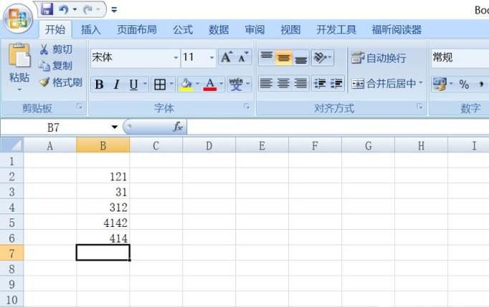Toggle italic formatting

click(x=117, y=84)
